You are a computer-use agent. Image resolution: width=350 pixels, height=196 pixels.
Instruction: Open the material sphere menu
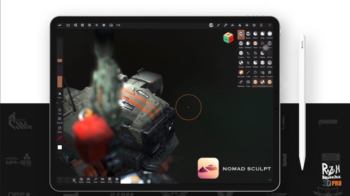90,25
